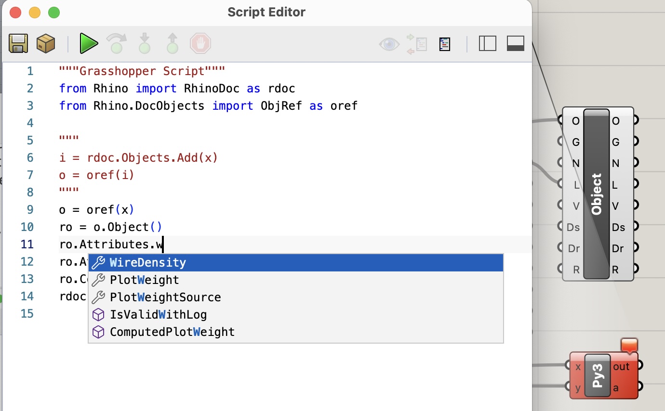Click the colored document lines toolbar icon
Screen dimensions: 665x411
coord(445,44)
